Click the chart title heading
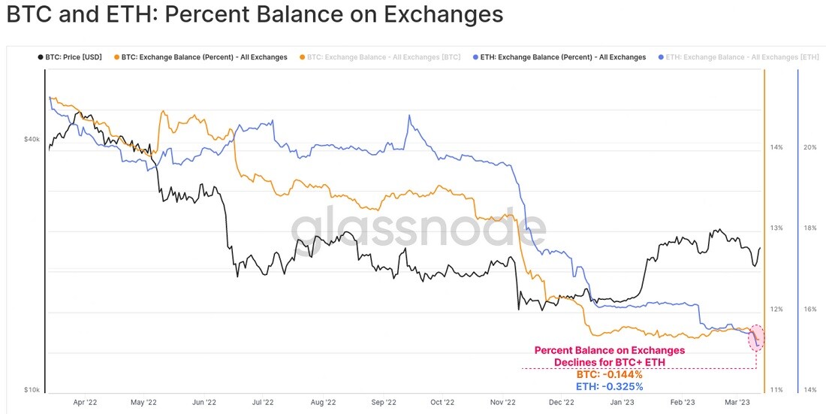This screenshot has height=414, width=826. coord(255,15)
